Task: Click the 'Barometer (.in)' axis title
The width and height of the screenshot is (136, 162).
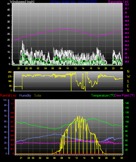Action: click(118, 2)
